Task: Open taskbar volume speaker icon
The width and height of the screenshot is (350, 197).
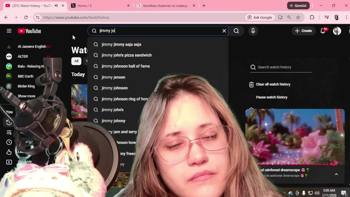Action: [317, 193]
